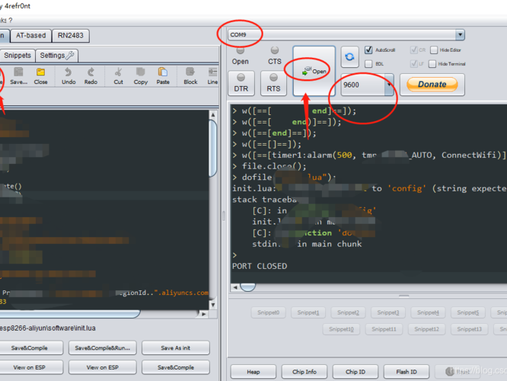Click the Snippet4 button
This screenshot has height=381, width=507.
pyautogui.click(x=428, y=312)
